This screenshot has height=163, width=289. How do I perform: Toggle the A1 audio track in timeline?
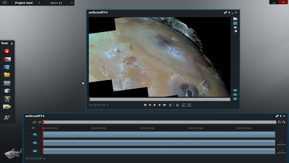pos(35,143)
